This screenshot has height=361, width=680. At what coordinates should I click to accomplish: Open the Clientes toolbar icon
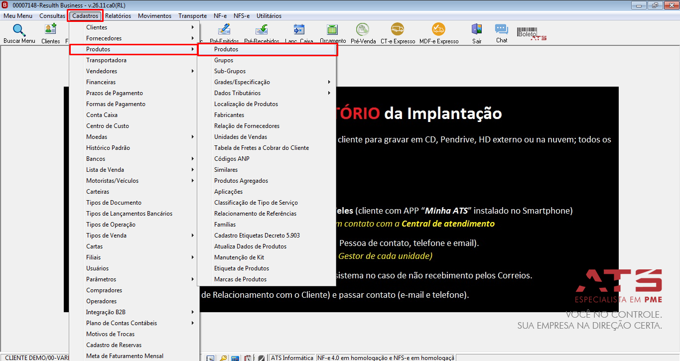point(51,30)
